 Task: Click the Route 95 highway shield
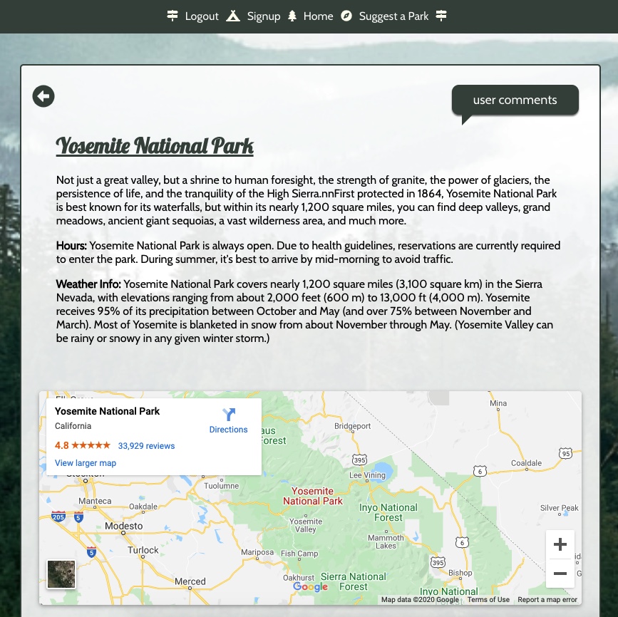click(565, 454)
